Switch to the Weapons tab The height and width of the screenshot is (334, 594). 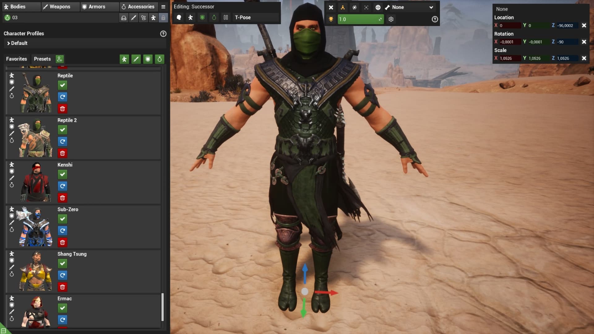tap(60, 7)
